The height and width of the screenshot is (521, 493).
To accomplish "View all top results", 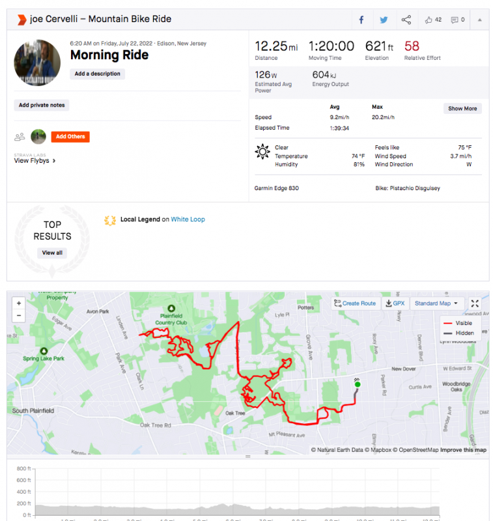I will 52,253.
